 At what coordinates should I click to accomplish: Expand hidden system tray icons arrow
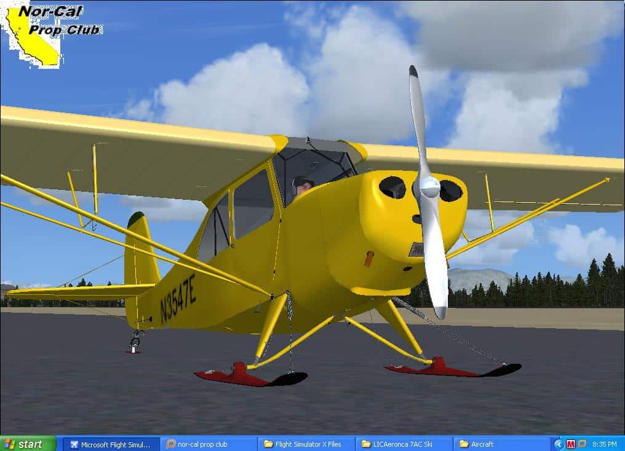click(x=559, y=444)
